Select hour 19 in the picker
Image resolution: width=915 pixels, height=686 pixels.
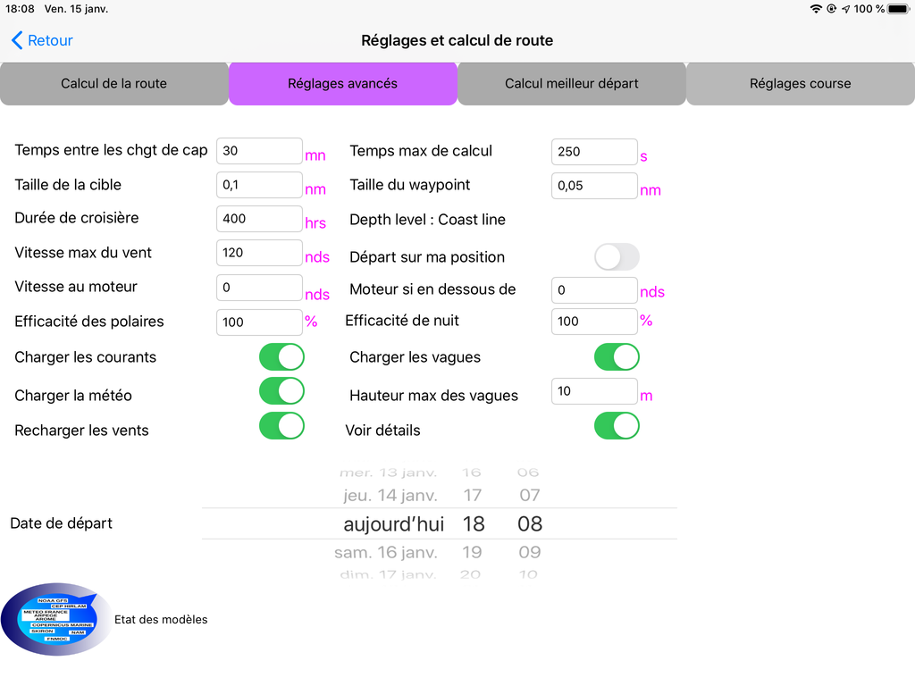point(472,552)
